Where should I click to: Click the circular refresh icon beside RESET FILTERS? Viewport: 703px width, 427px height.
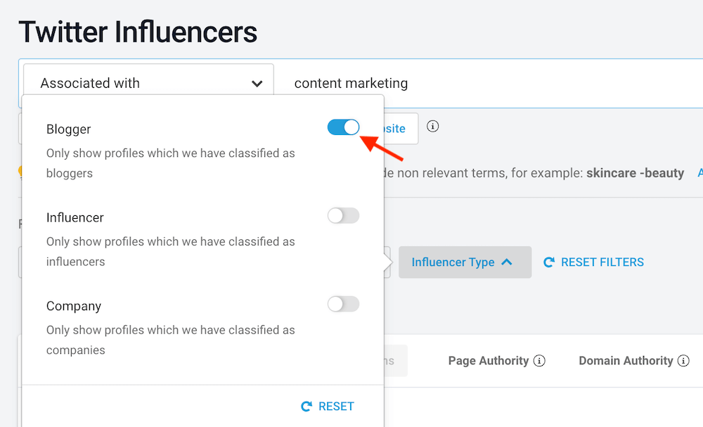[548, 262]
